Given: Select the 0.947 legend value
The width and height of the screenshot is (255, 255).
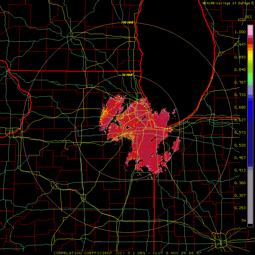Looking at the screenshot, I should (240, 44).
